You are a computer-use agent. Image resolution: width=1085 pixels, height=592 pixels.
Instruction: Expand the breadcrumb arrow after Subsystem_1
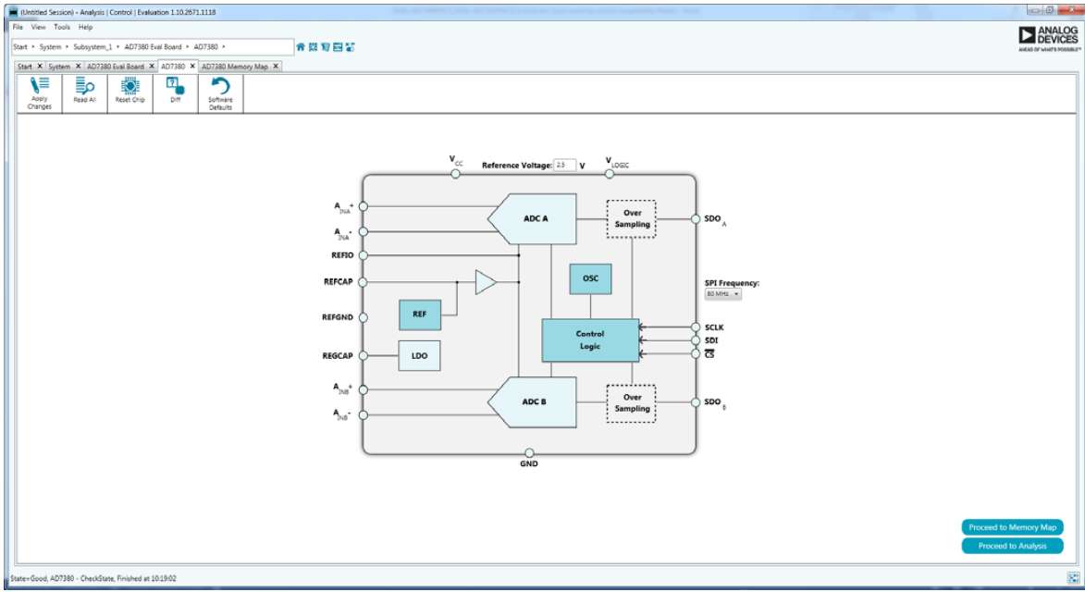point(118,46)
